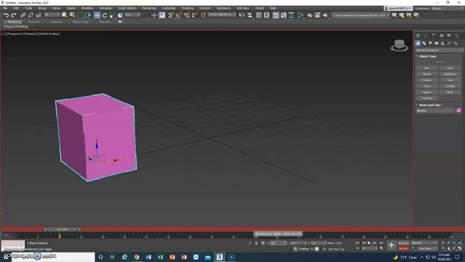465x262 pixels.
Task: Open the Rendering menu
Action: [149, 8]
